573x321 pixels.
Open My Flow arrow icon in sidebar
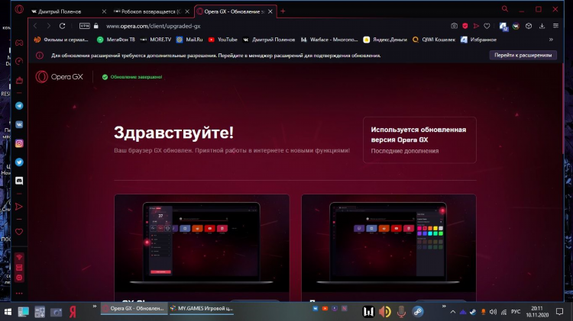click(x=19, y=207)
